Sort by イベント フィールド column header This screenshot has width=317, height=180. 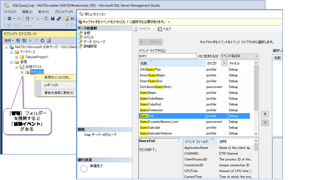pos(201,142)
